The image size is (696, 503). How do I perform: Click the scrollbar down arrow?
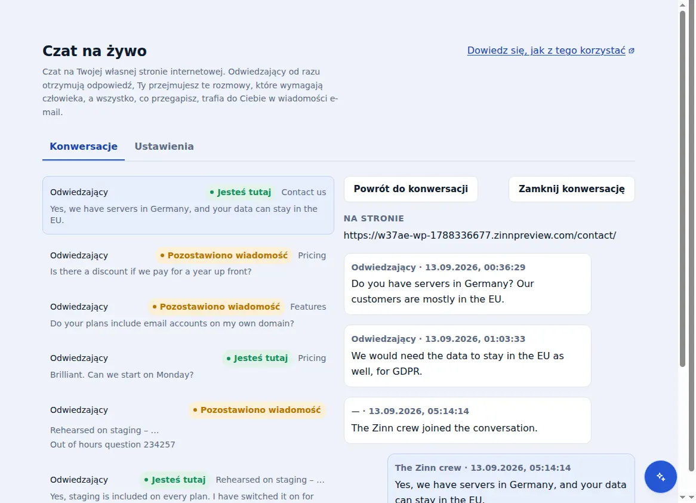coord(683,498)
